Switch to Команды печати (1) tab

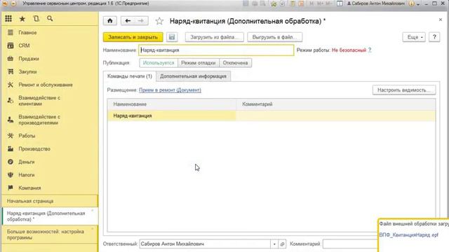coord(130,76)
